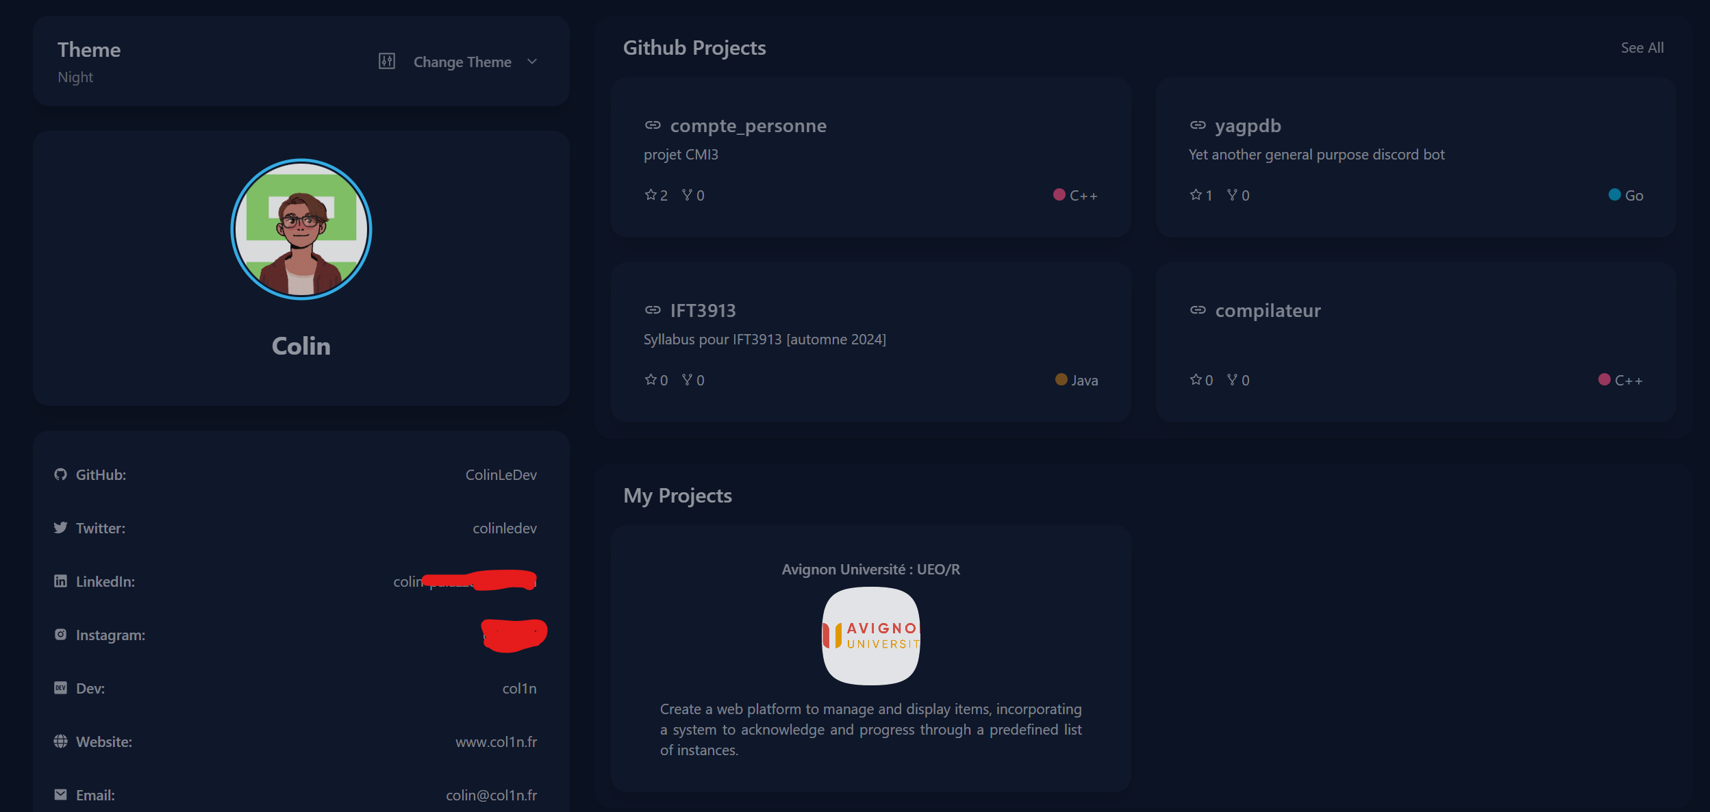Open the ColinLeDev GitHub link

tap(501, 475)
